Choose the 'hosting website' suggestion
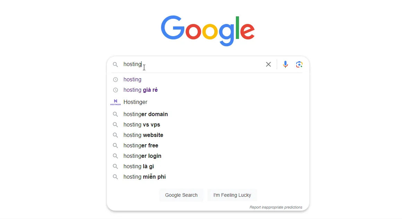 coord(143,135)
